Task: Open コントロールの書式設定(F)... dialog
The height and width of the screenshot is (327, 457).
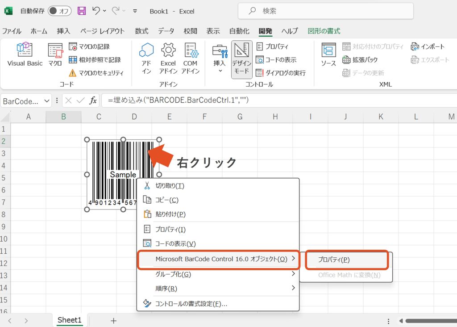Action: (x=218, y=304)
